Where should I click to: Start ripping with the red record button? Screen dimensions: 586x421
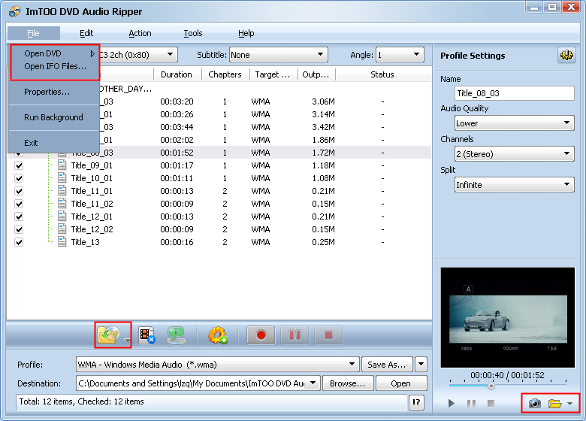[x=261, y=335]
